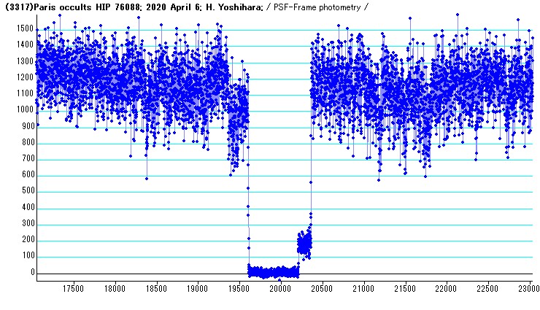Click y-axis label 200

coord(27,239)
